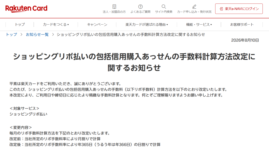
Task: Click the サイト内検索 magnifier icon
Action: [164, 7]
